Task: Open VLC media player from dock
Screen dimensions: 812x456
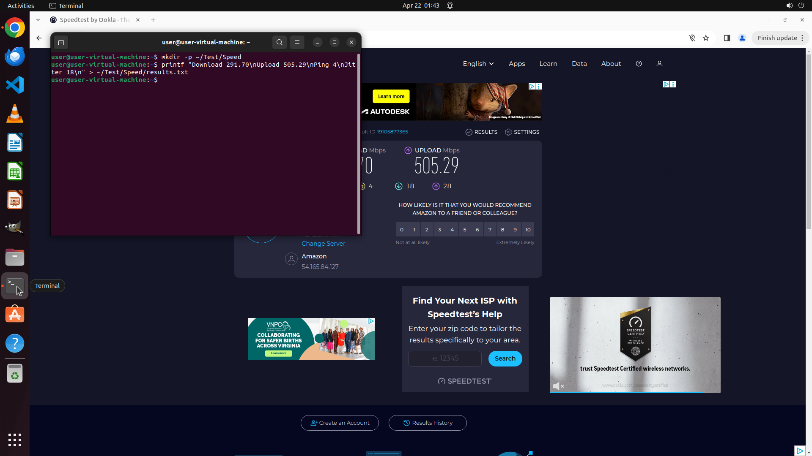Action: (x=15, y=114)
